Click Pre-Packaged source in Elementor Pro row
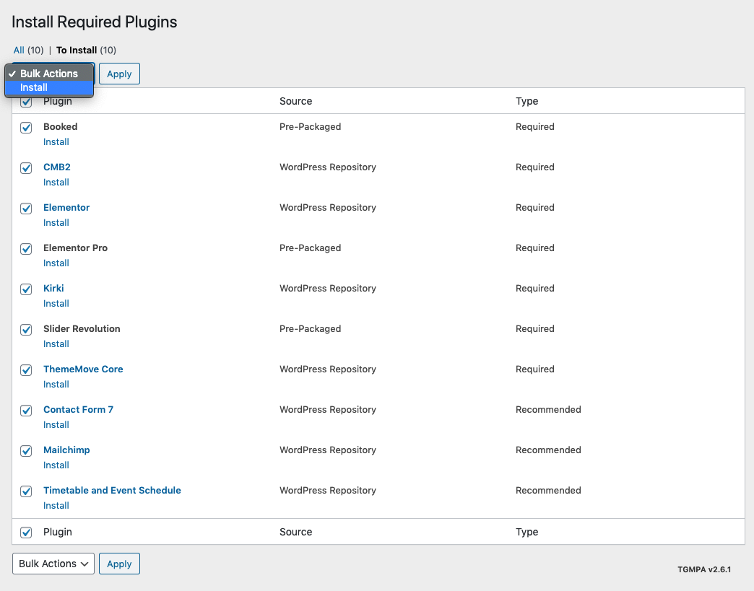The height and width of the screenshot is (591, 754). [x=310, y=248]
